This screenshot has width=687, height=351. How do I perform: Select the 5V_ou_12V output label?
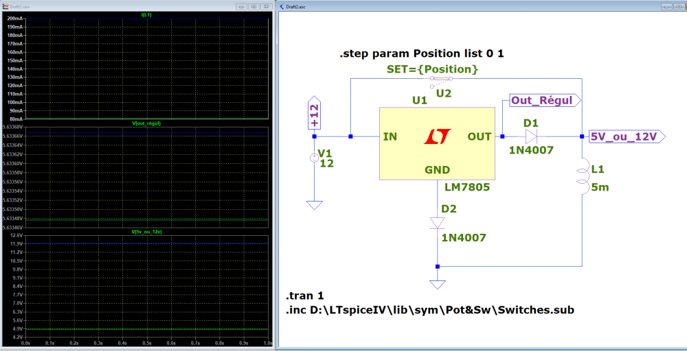point(627,137)
